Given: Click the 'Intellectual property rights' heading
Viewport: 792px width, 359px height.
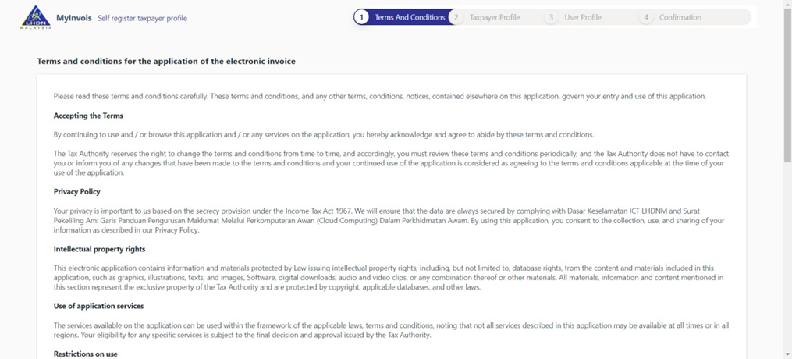Looking at the screenshot, I should 100,250.
